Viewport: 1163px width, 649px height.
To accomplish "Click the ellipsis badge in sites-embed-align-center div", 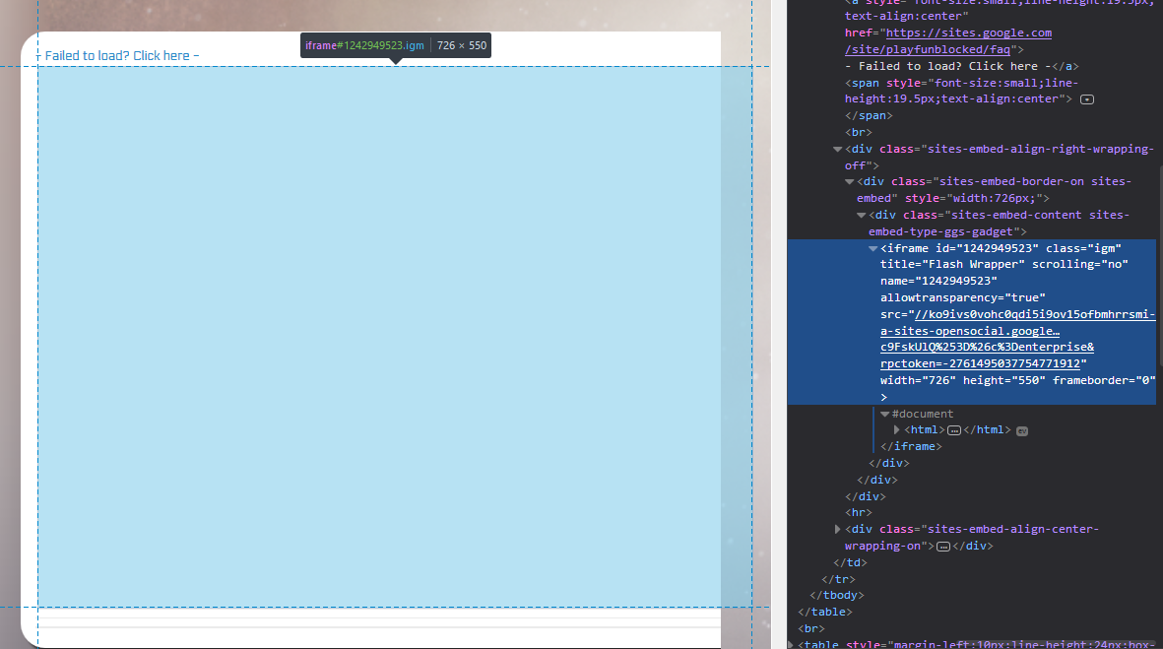I will click(942, 547).
